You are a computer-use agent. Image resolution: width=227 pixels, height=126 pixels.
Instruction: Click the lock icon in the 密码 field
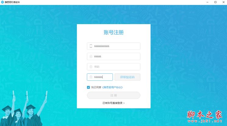coord(91,67)
